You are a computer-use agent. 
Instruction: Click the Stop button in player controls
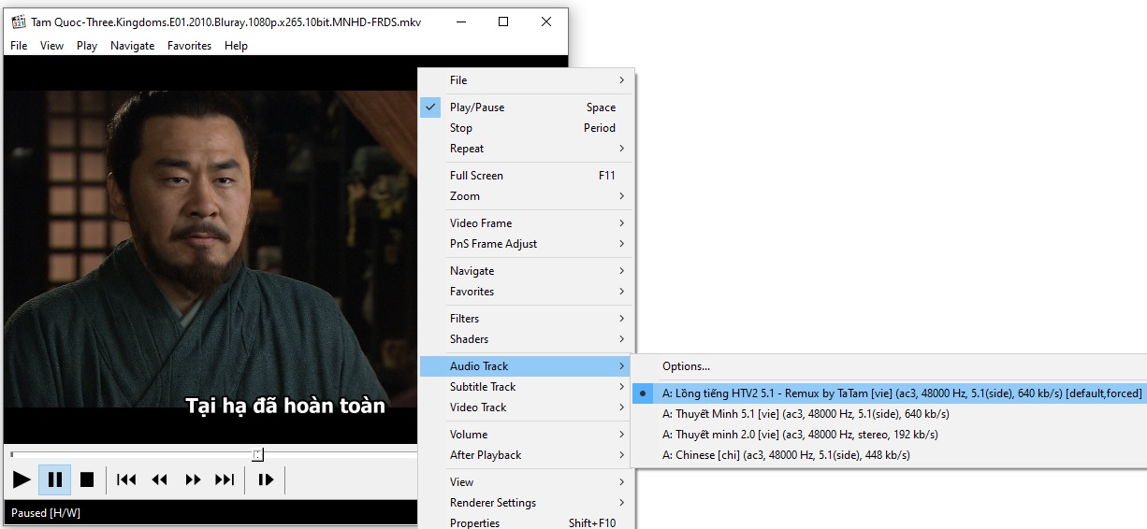coord(87,479)
